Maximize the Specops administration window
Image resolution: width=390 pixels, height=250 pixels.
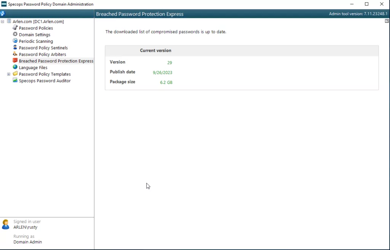367,4
